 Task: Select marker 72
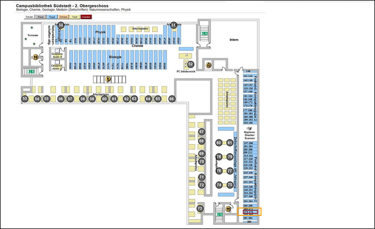[x=202, y=185]
